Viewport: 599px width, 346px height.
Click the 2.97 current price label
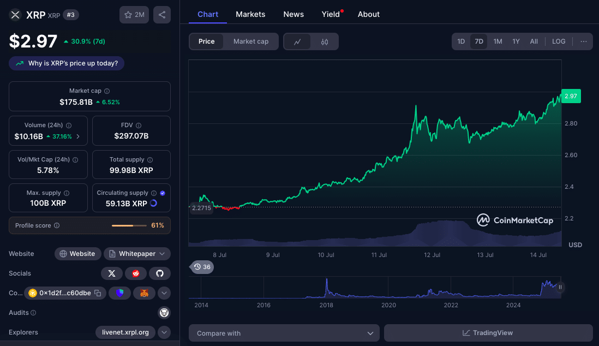[571, 96]
